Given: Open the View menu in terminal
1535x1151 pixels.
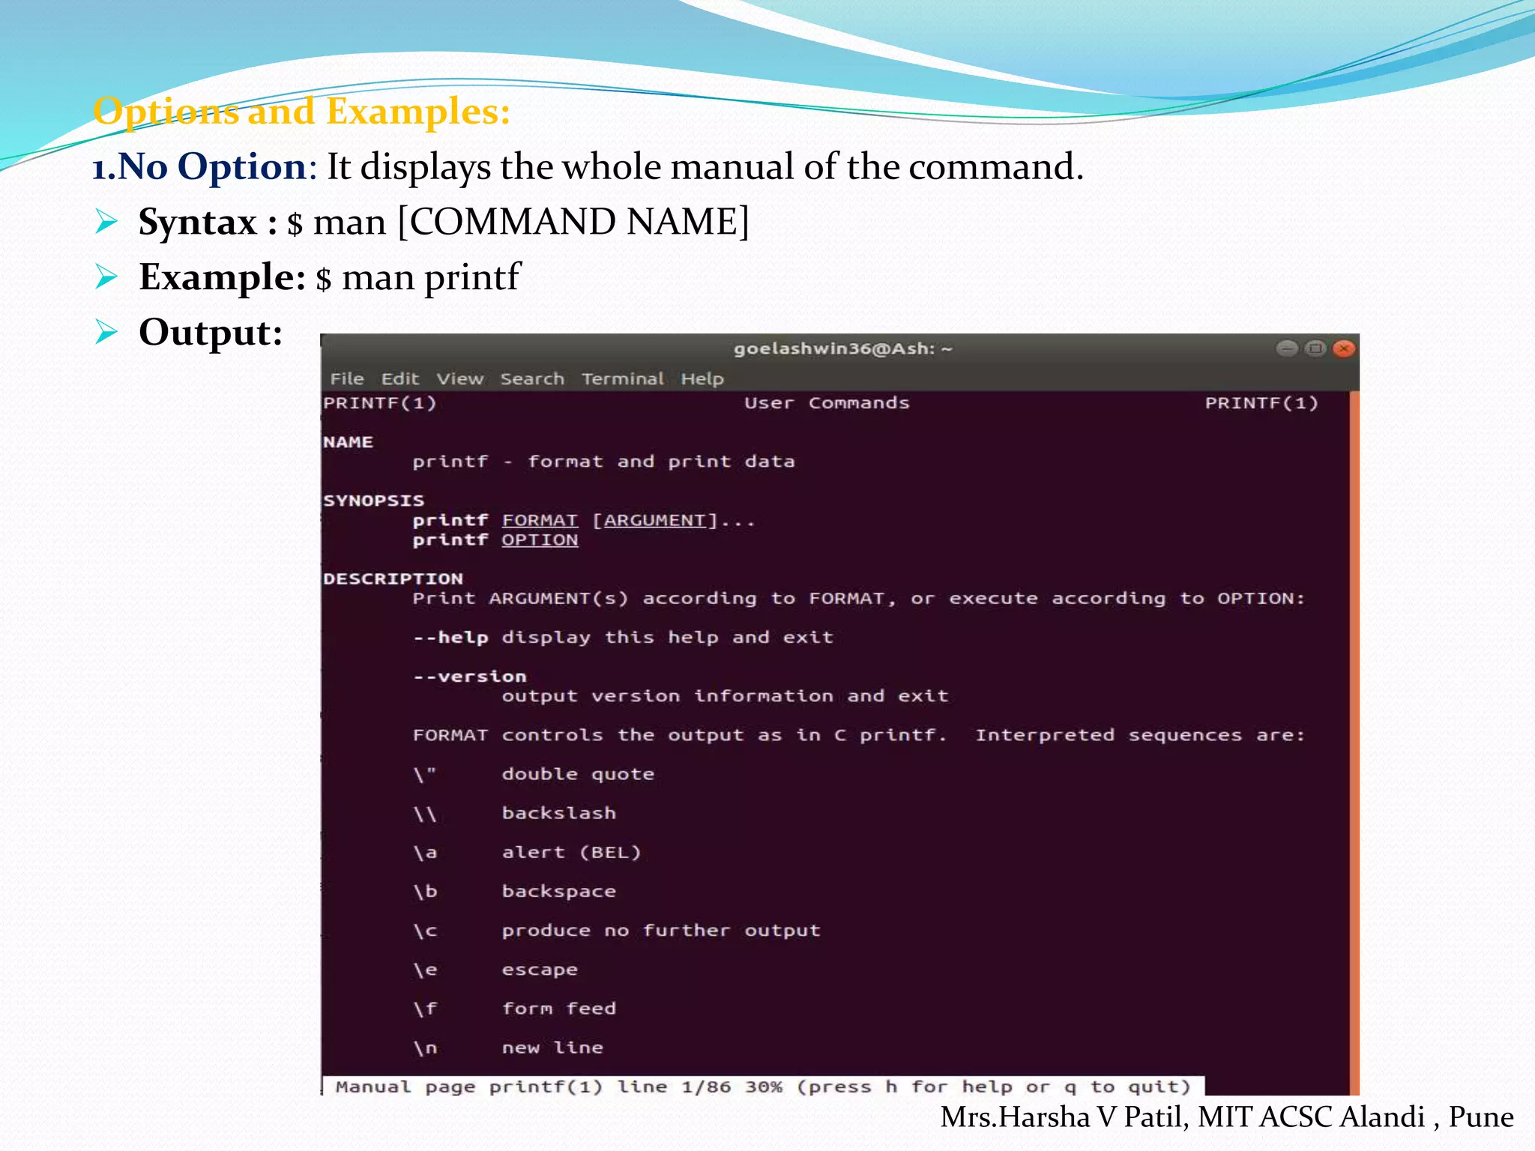Looking at the screenshot, I should pyautogui.click(x=459, y=379).
